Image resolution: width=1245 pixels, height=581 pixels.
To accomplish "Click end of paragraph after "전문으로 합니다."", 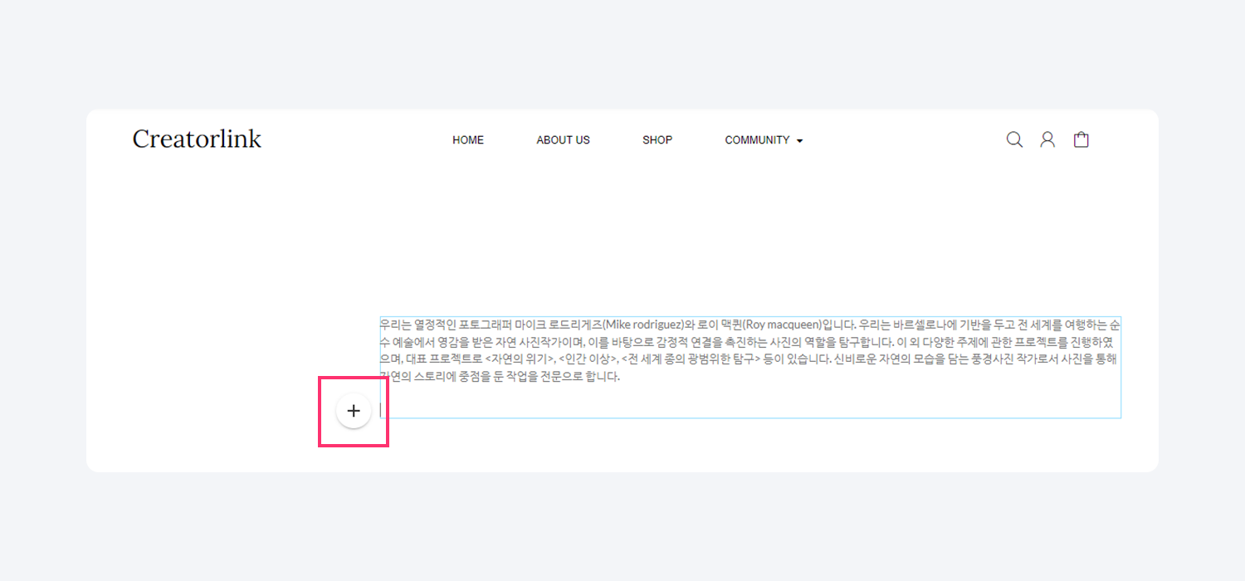I will click(620, 377).
